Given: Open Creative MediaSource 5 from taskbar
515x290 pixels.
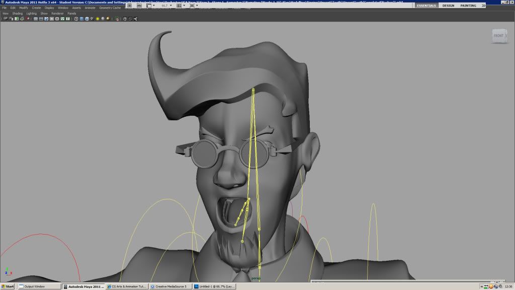Looking at the screenshot, I should tap(170, 286).
